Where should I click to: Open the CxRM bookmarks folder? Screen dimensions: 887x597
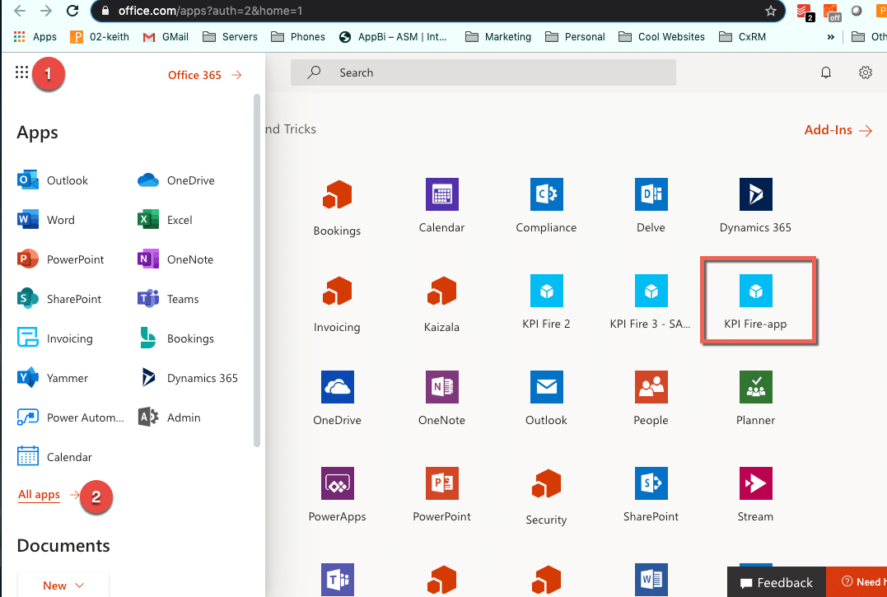[743, 37]
